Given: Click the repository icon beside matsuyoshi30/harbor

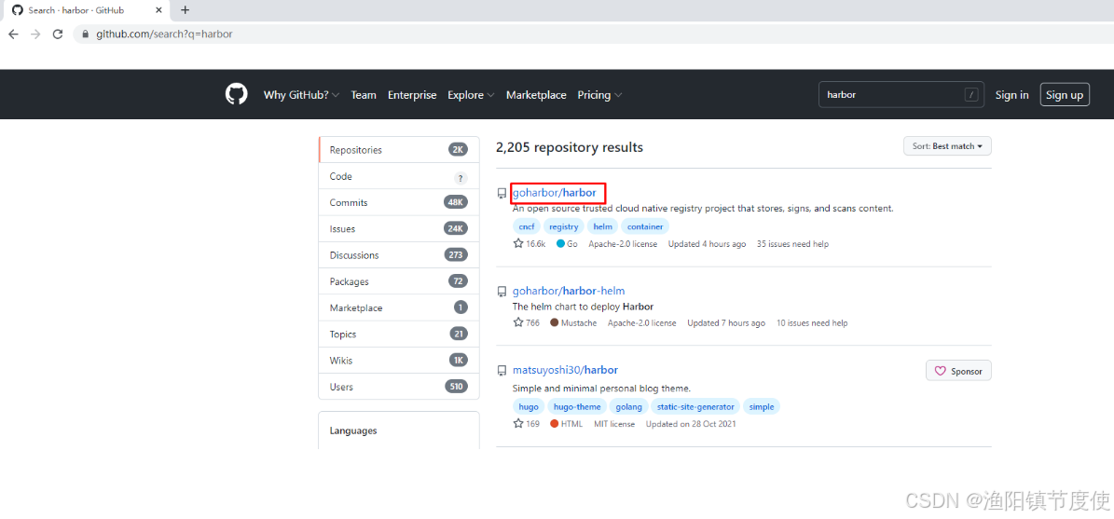Looking at the screenshot, I should click(502, 371).
